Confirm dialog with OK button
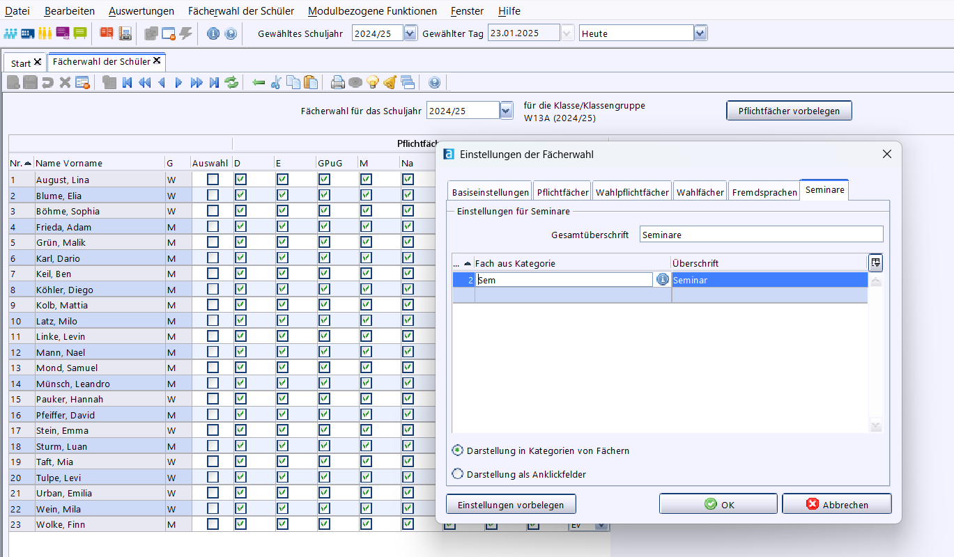Screen dimensions: 954x557 point(718,504)
